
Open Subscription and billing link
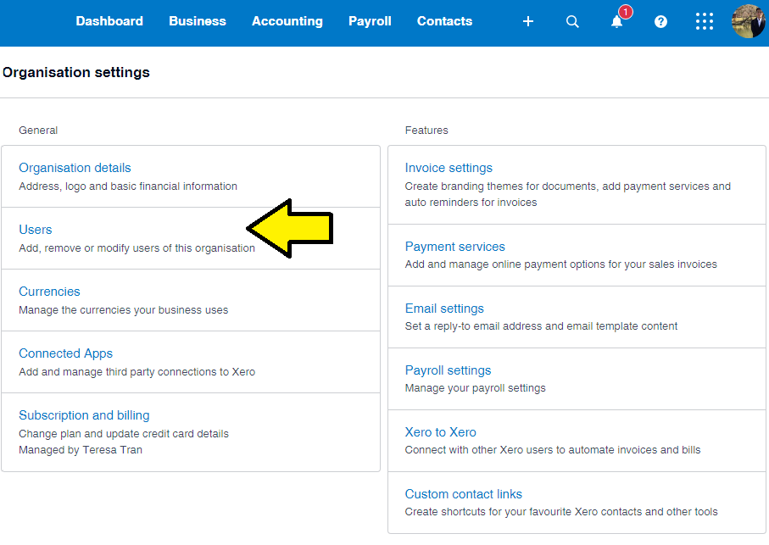84,415
